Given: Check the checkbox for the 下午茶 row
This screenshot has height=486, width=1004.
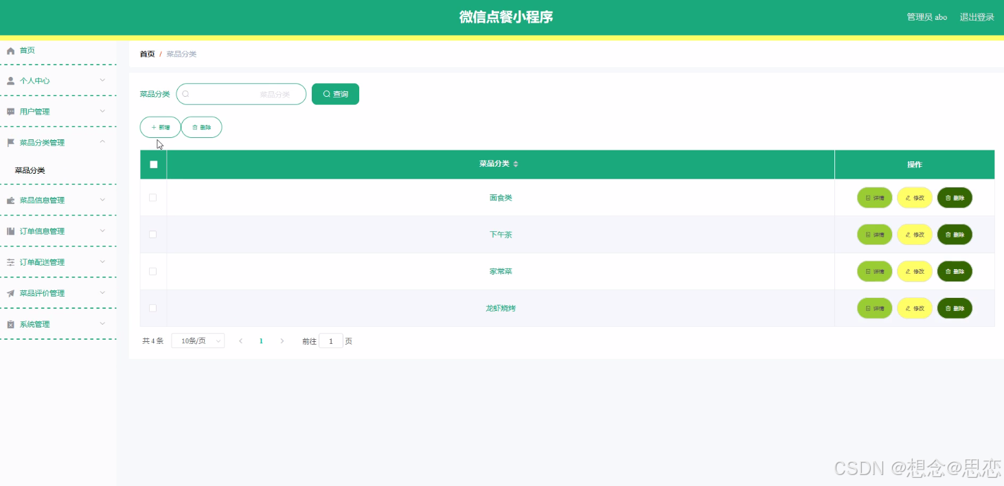Looking at the screenshot, I should (x=152, y=235).
